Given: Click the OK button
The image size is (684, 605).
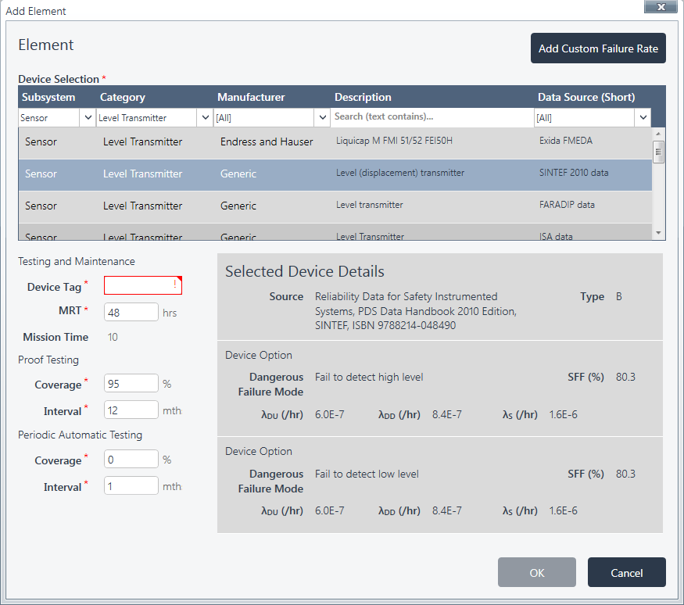Looking at the screenshot, I should pos(537,572).
